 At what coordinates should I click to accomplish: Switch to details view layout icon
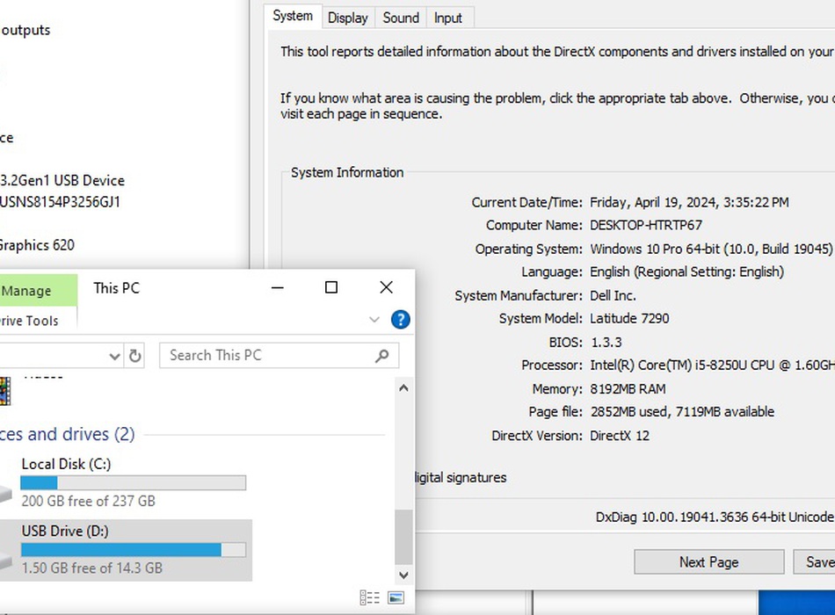click(370, 598)
